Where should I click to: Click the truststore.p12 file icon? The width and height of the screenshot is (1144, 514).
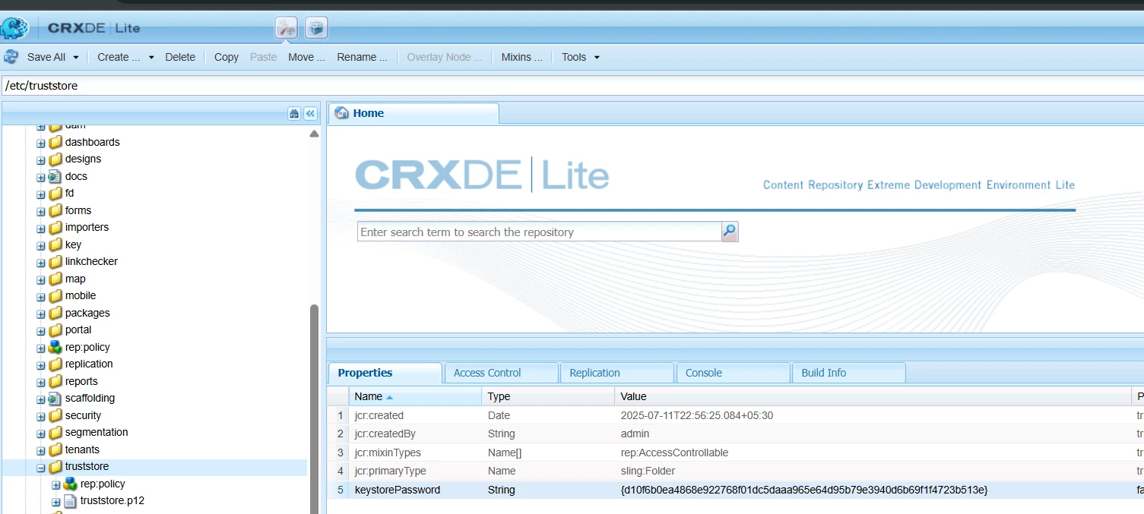[x=71, y=500]
